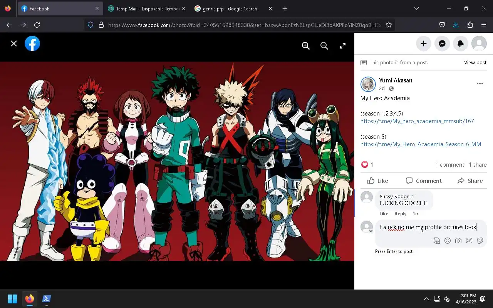The height and width of the screenshot is (308, 493).
Task: Save page to Pocket
Action: point(442,25)
